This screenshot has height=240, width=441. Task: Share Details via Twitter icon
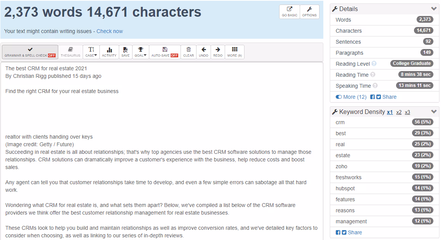pos(379,97)
